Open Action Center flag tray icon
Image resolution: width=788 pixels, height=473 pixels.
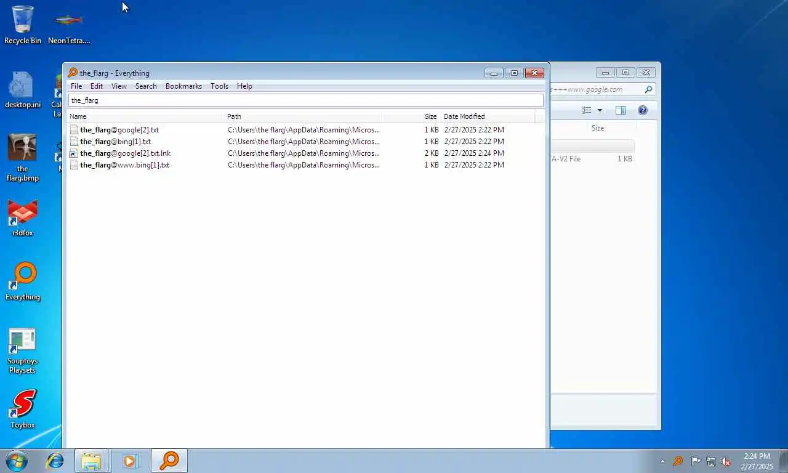point(695,461)
